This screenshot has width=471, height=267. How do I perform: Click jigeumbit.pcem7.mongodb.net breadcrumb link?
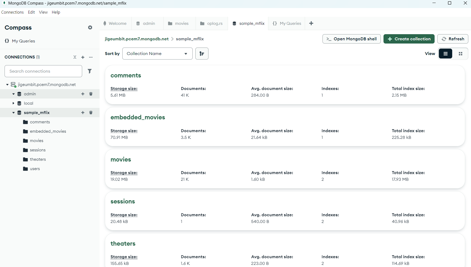(137, 39)
